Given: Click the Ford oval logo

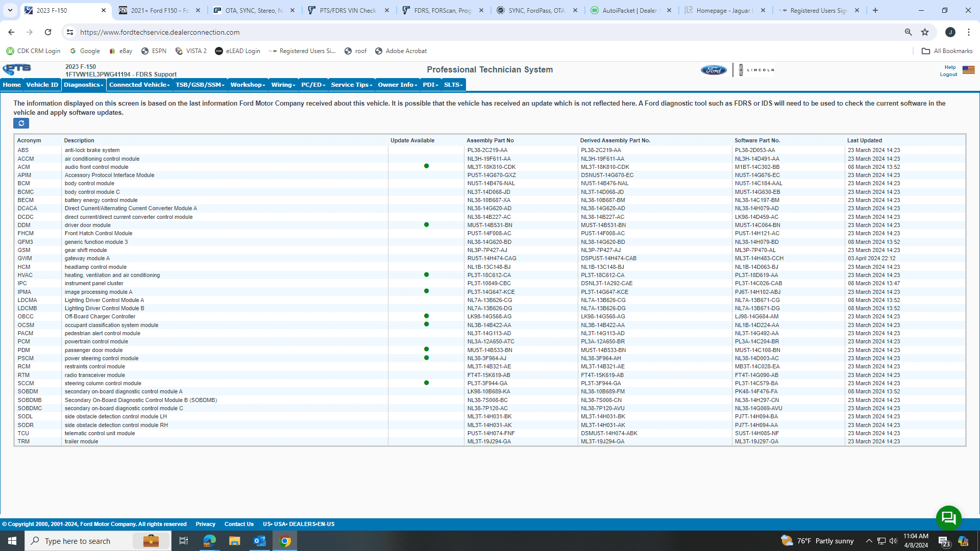Looking at the screenshot, I should click(714, 70).
